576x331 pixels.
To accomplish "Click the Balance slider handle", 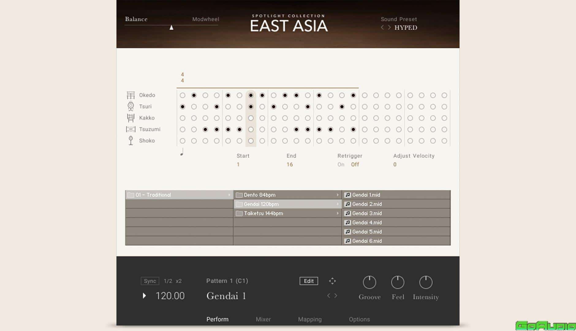I will (172, 28).
